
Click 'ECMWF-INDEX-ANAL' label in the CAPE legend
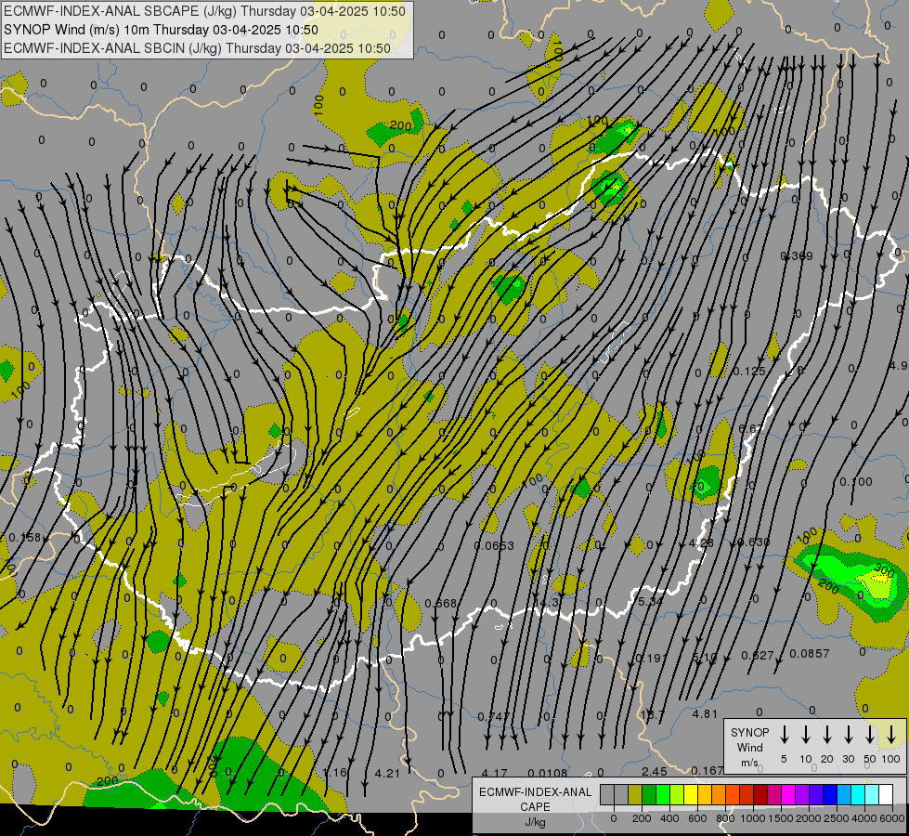click(535, 792)
